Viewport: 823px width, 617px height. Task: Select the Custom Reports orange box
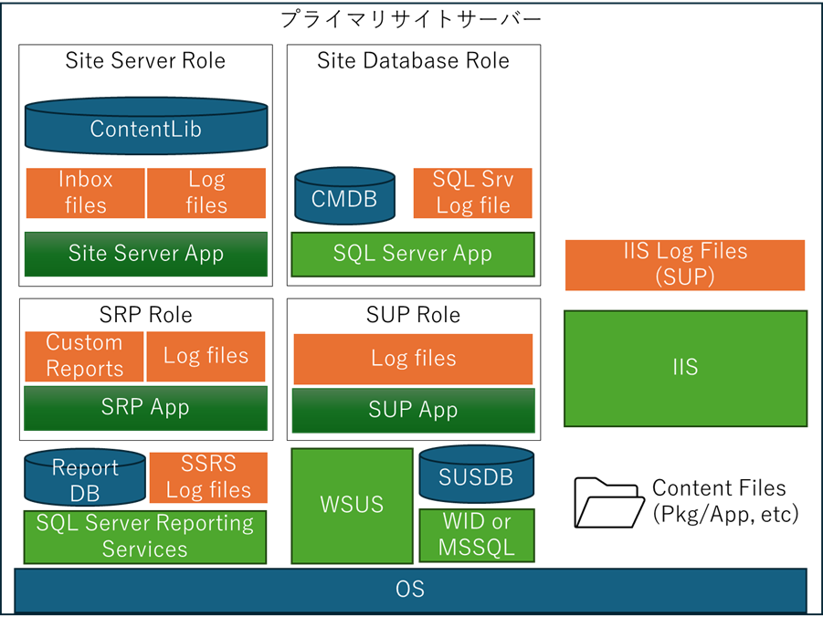85,356
